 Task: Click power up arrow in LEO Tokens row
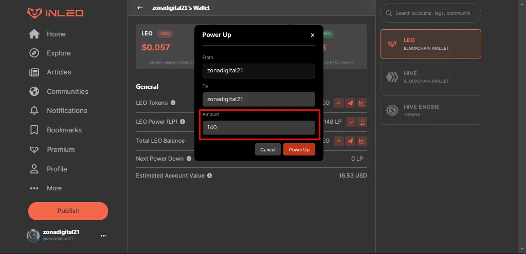(338, 103)
